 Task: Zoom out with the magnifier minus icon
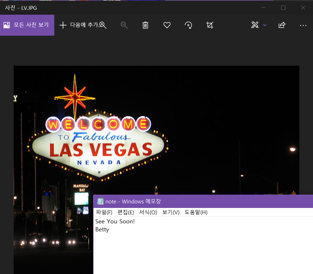coord(124,25)
